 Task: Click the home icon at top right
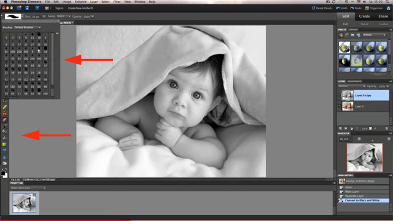coord(389,8)
